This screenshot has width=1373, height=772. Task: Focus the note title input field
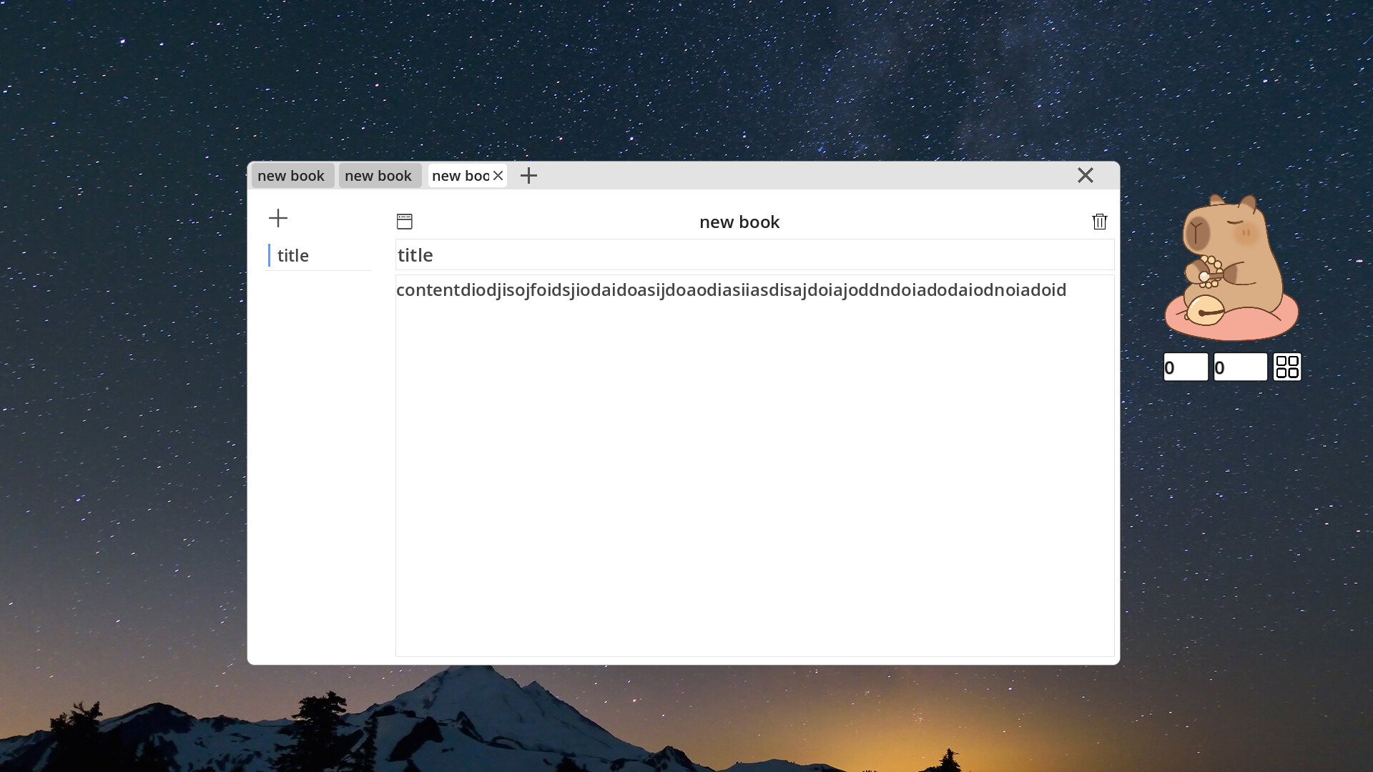pyautogui.click(x=754, y=255)
